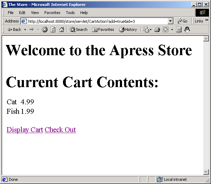The image size is (211, 184).
Task: Expand the Links toolbar chevron
Action: click(x=206, y=21)
